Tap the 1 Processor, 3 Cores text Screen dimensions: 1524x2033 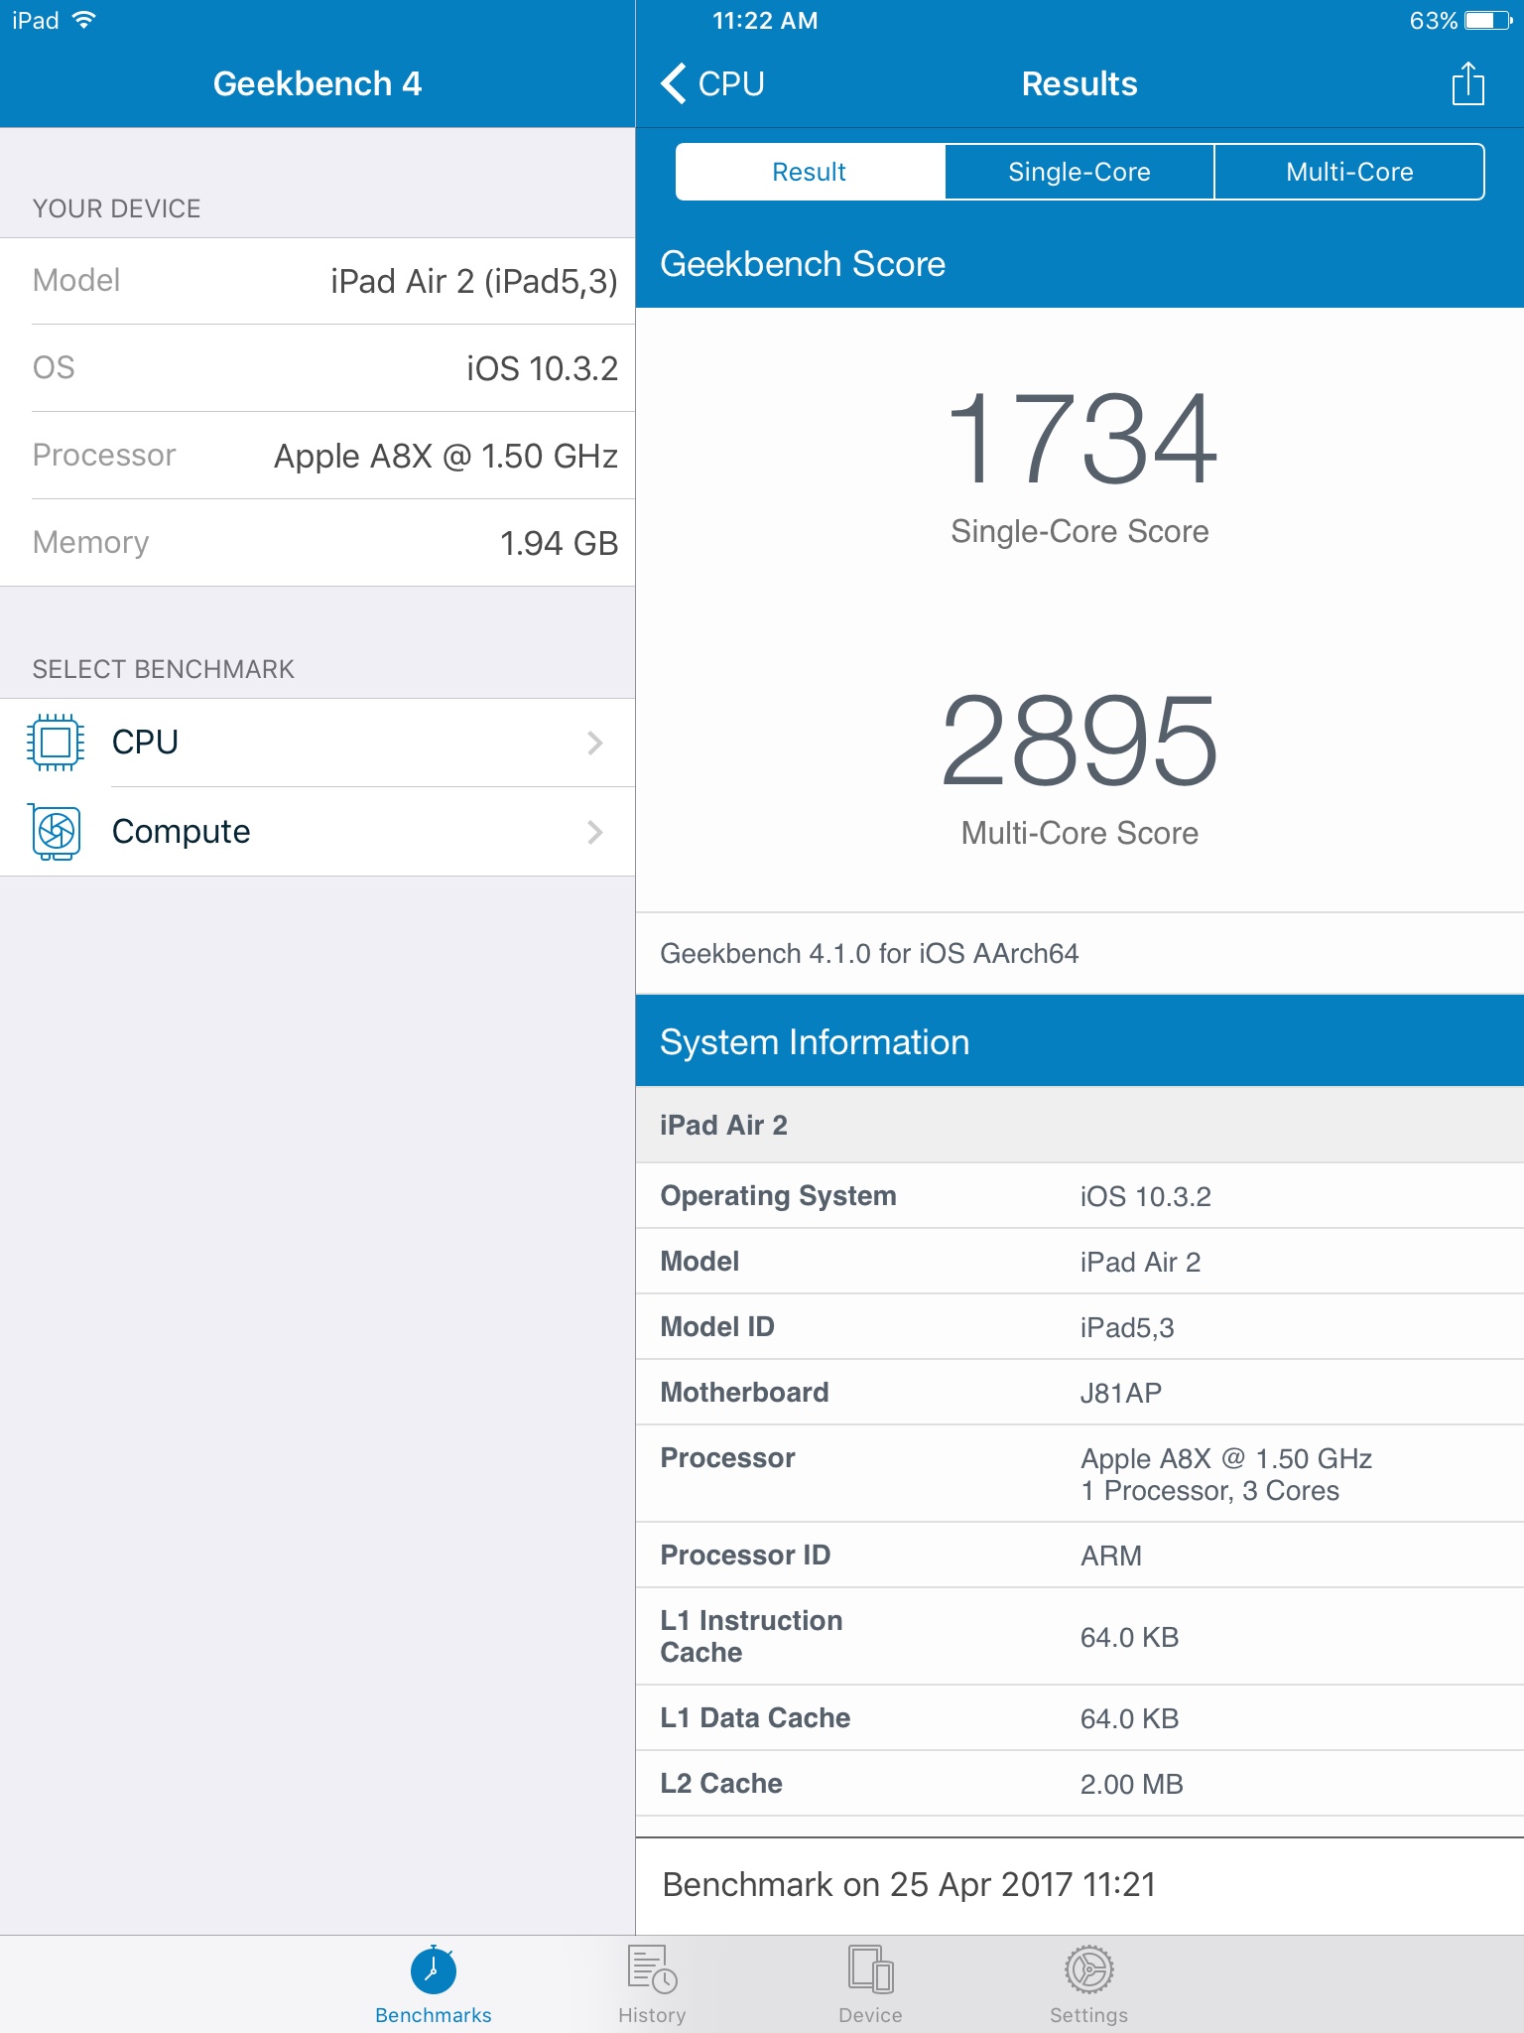(x=1209, y=1491)
